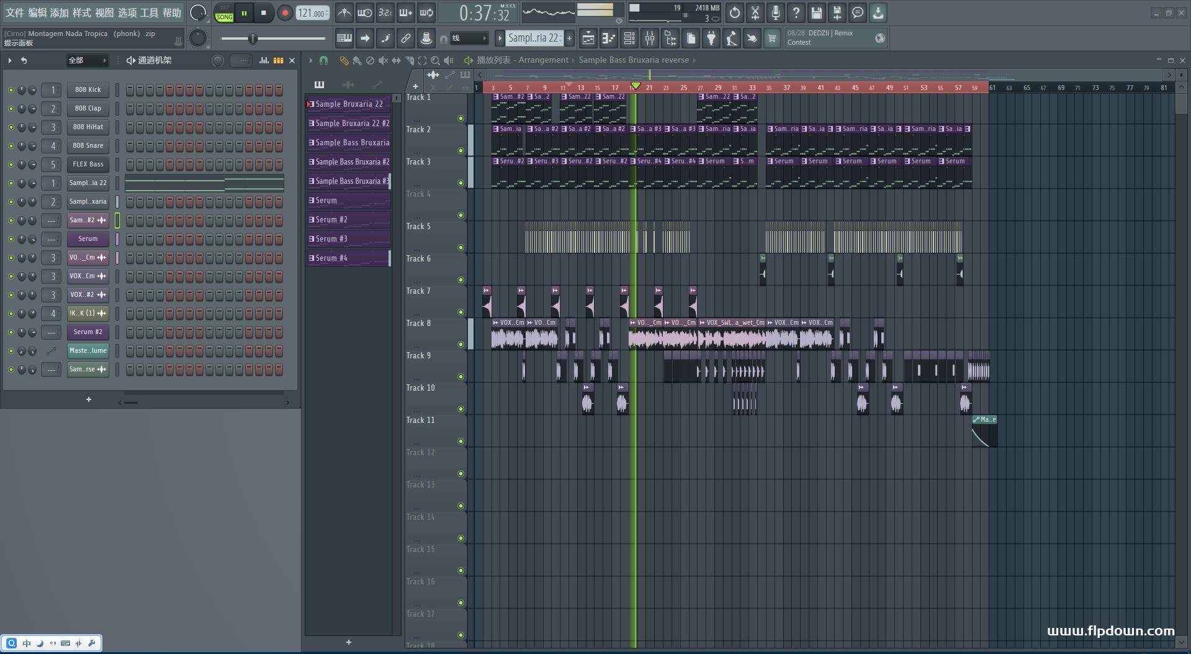Image resolution: width=1191 pixels, height=654 pixels.
Task: Mute playlist Track 5
Action: click(461, 248)
